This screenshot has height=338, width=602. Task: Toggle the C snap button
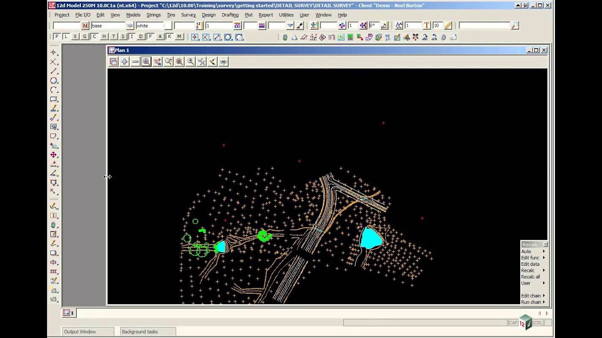tap(95, 37)
